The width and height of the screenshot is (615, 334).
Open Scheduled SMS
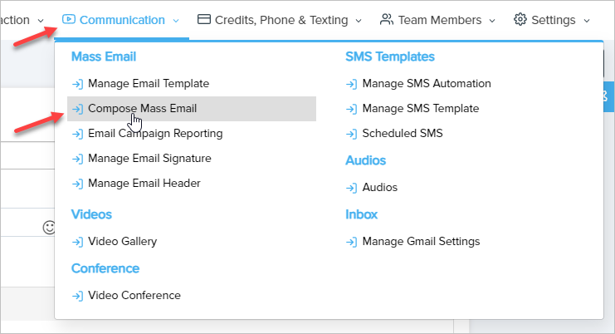pos(403,134)
